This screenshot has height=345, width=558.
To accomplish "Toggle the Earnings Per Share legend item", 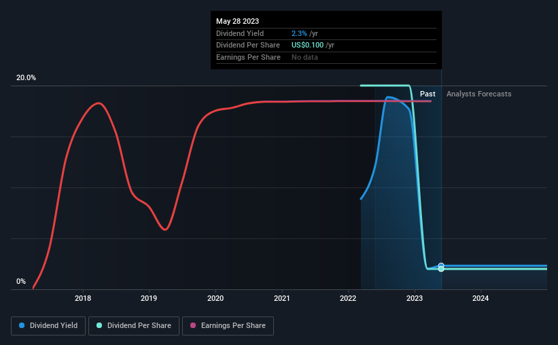I will 228,326.
